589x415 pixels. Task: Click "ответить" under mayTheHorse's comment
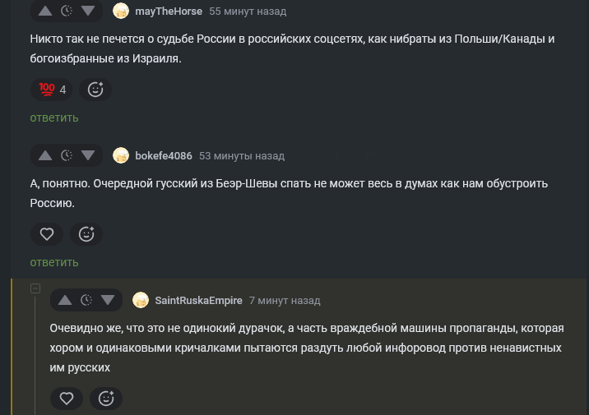[54, 118]
